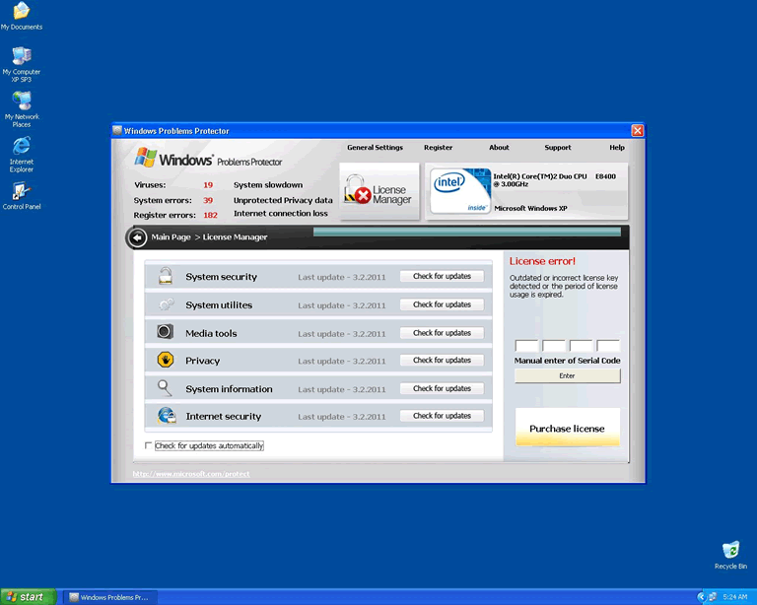Enable Check for updates automatically checkbox
Screen dimensions: 757x605
point(149,446)
